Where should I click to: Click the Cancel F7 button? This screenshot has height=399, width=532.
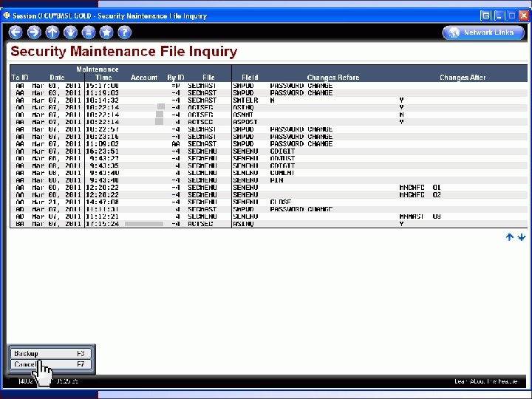point(50,364)
